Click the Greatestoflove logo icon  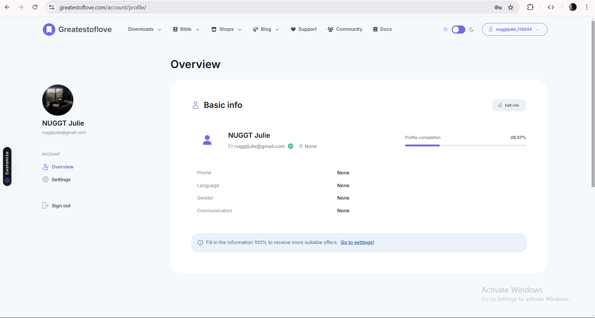coord(49,30)
